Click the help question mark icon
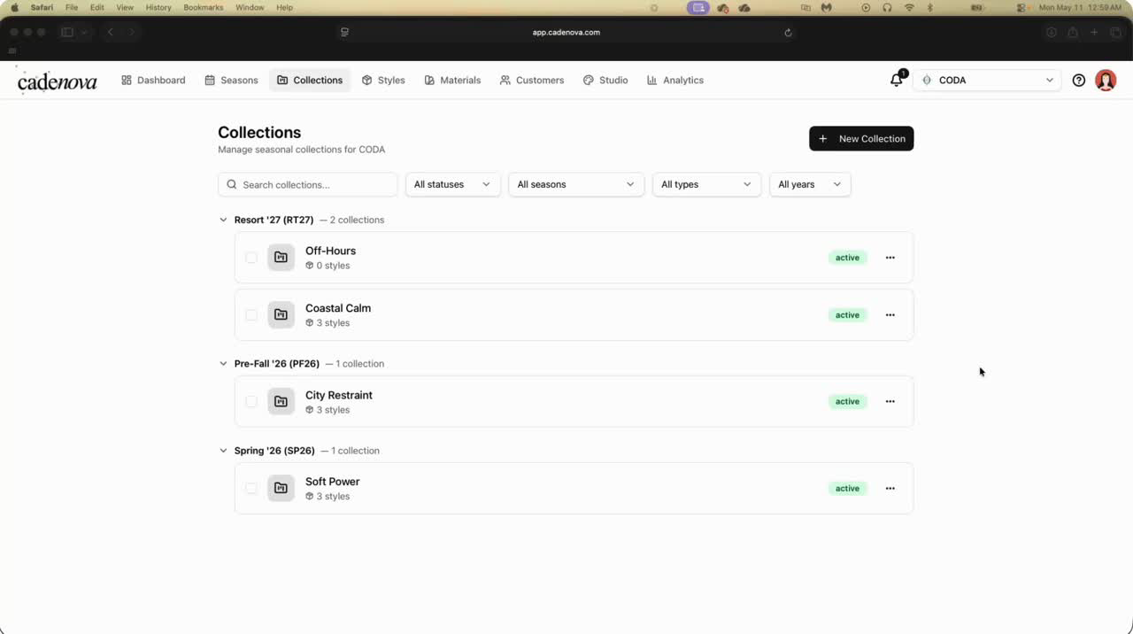This screenshot has height=634, width=1133. [1078, 80]
